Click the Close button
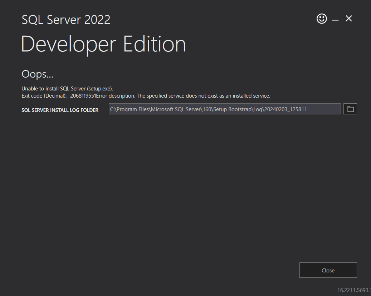Image resolution: width=371 pixels, height=296 pixels. coord(328,270)
